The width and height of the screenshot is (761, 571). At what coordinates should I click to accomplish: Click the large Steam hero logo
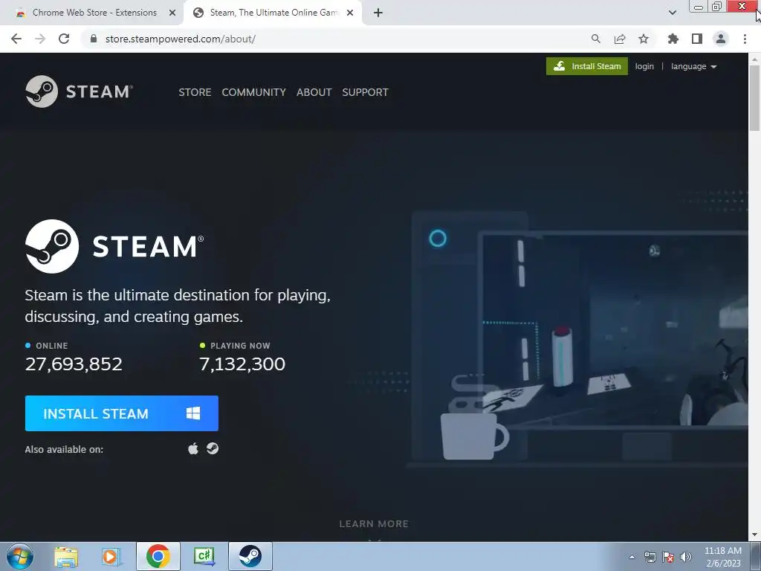click(114, 245)
